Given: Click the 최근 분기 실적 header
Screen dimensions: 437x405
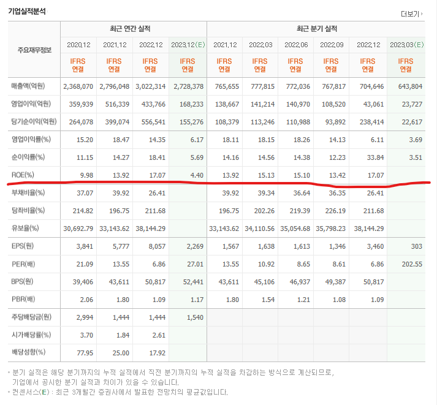Looking at the screenshot, I should click(x=317, y=29).
